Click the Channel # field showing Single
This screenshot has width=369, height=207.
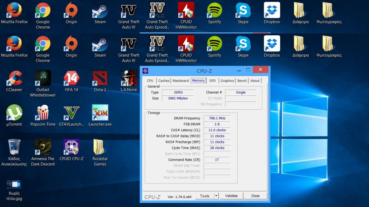pos(241,92)
